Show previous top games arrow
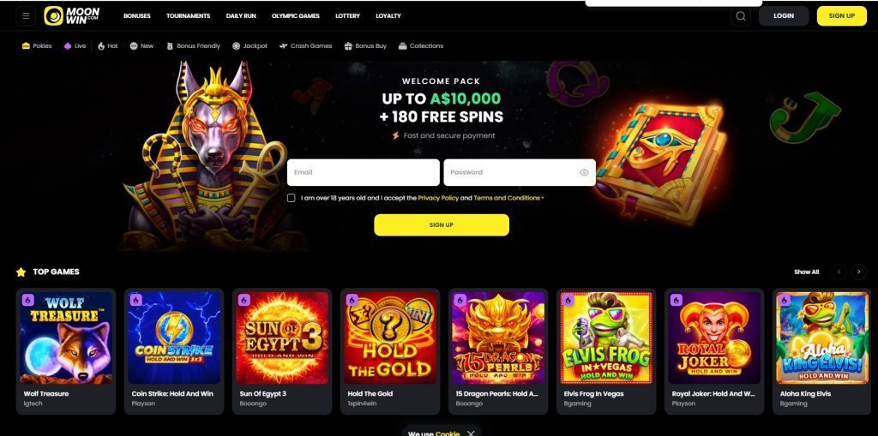This screenshot has height=436, width=878. tap(839, 272)
